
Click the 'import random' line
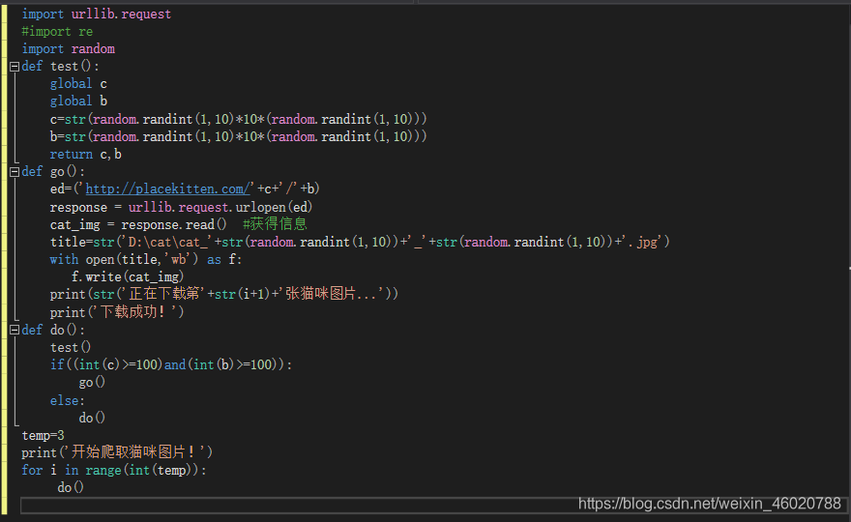click(69, 49)
